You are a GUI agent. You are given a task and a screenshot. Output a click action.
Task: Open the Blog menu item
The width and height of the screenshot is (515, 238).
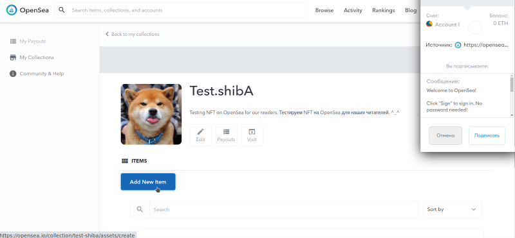(x=411, y=10)
